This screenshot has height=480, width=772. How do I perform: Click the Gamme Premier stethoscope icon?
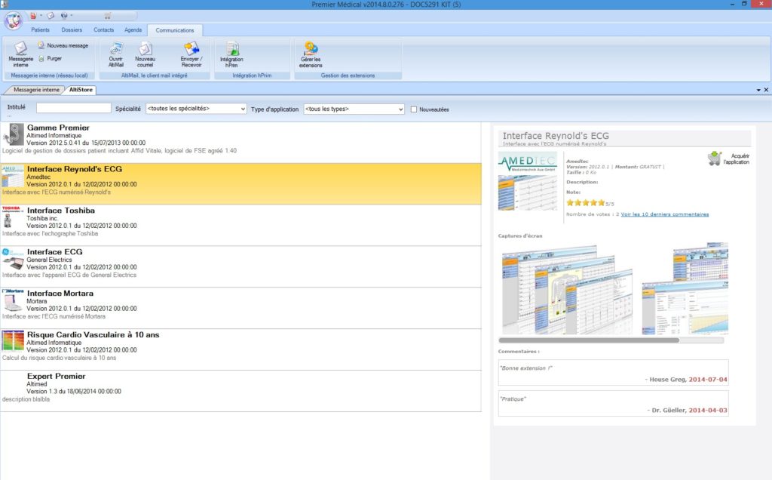pos(13,134)
